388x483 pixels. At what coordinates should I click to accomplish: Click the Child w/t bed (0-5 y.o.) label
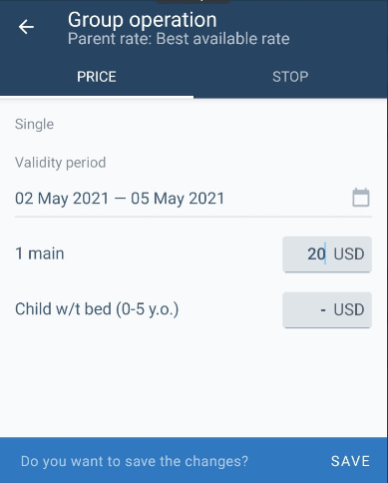tap(97, 309)
